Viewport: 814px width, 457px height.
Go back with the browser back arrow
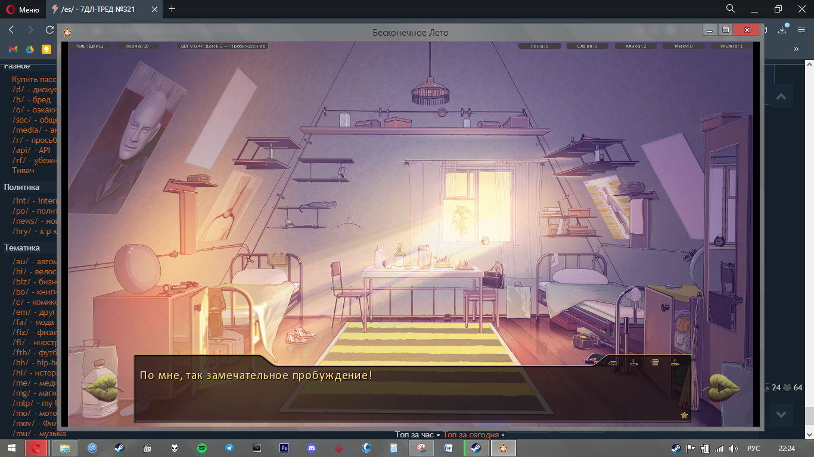pos(11,30)
